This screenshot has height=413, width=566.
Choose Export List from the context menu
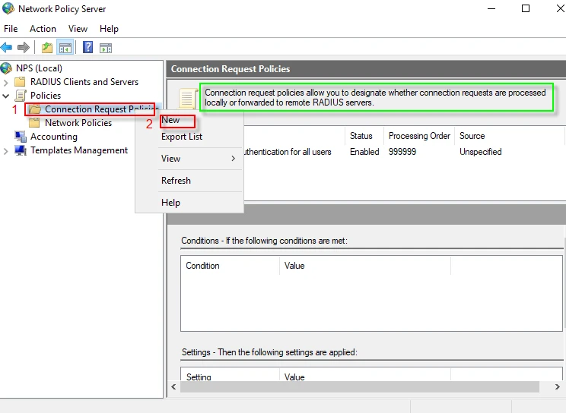(182, 137)
